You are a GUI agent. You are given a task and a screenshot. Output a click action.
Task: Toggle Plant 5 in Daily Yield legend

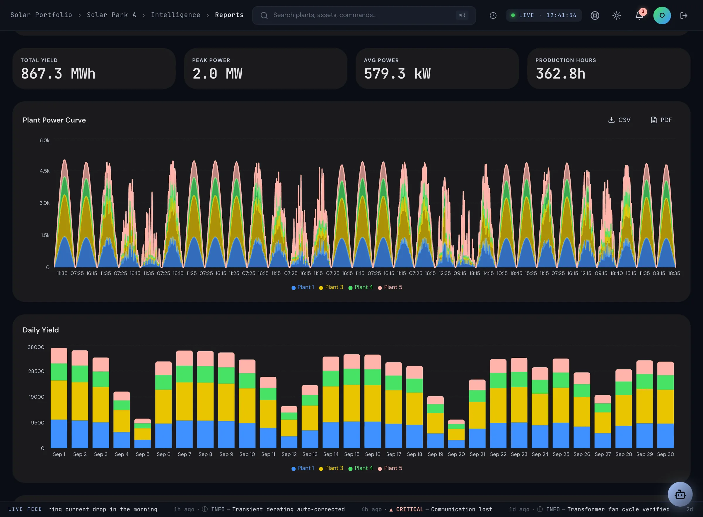(390, 468)
